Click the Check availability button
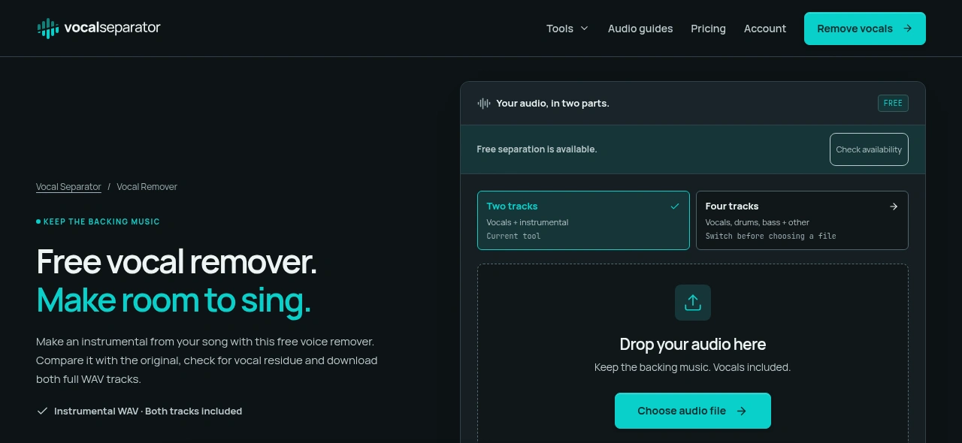 click(869, 149)
